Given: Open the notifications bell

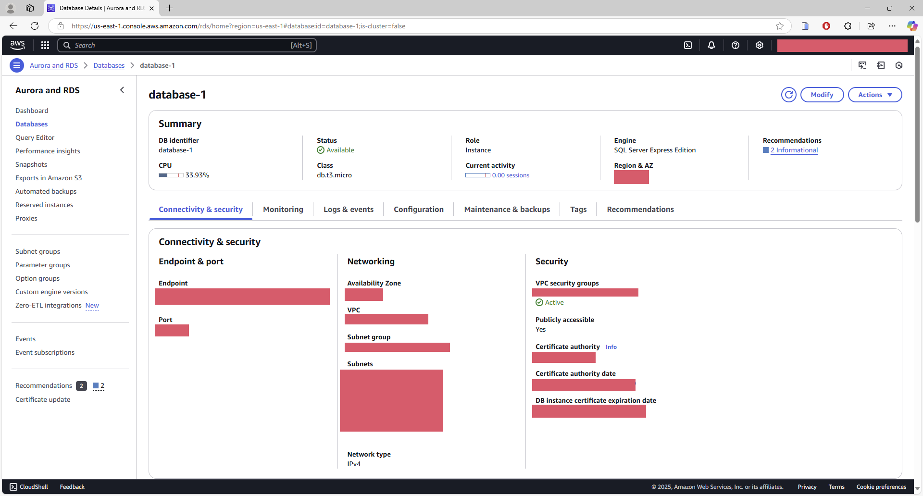Looking at the screenshot, I should 711,45.
